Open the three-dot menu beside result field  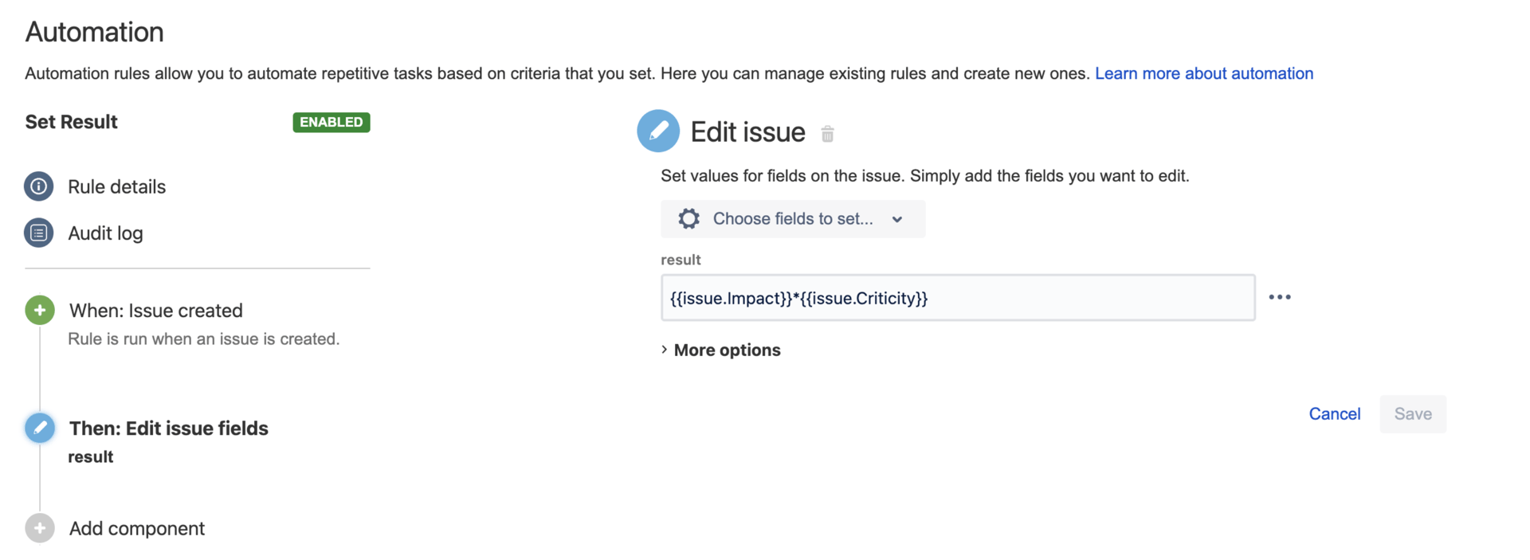[x=1280, y=297]
